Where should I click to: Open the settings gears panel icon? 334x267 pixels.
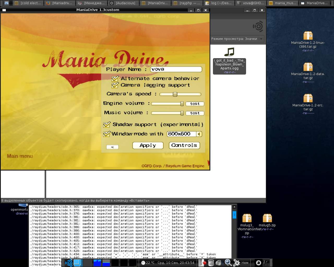(x=236, y=263)
